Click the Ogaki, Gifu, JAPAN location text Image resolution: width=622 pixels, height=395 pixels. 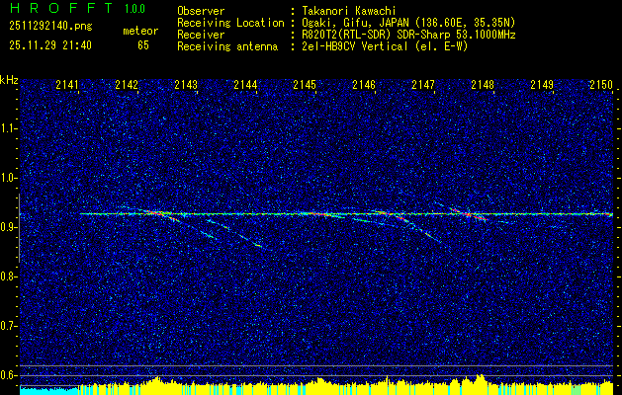pos(408,23)
